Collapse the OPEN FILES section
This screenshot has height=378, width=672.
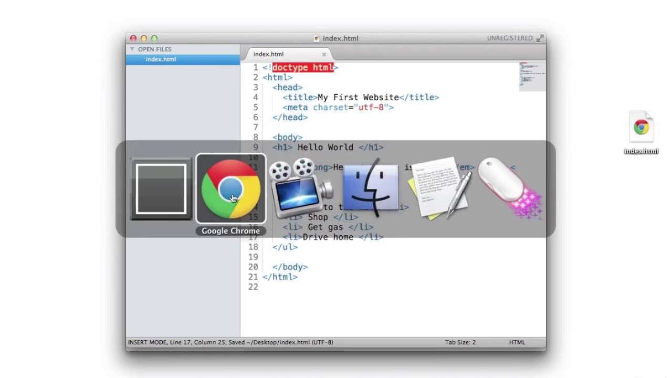point(132,49)
